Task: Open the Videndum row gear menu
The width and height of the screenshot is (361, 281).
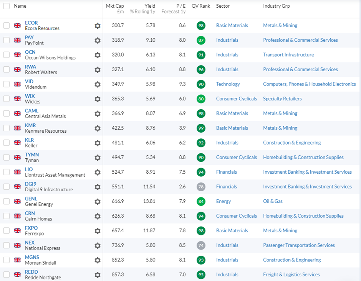Action: tap(98, 84)
